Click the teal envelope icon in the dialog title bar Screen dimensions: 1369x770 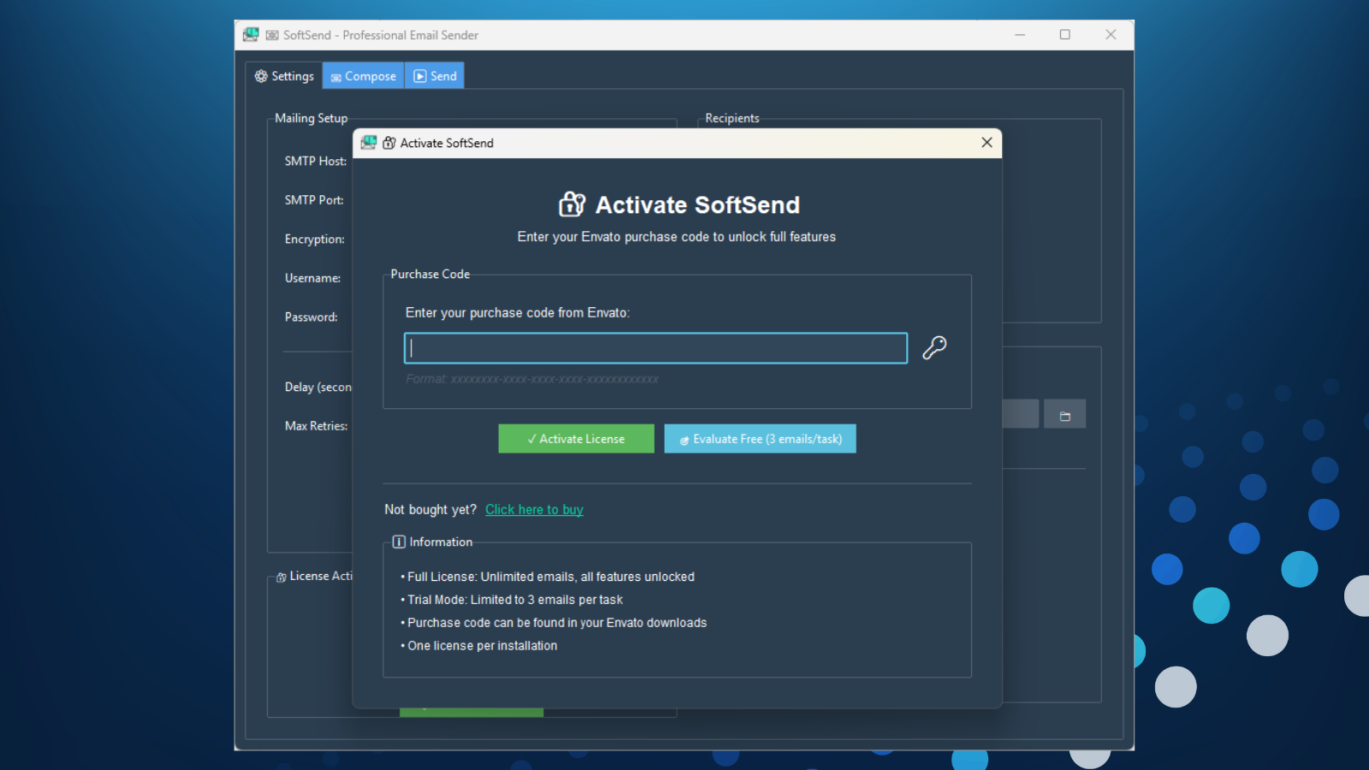(x=368, y=143)
